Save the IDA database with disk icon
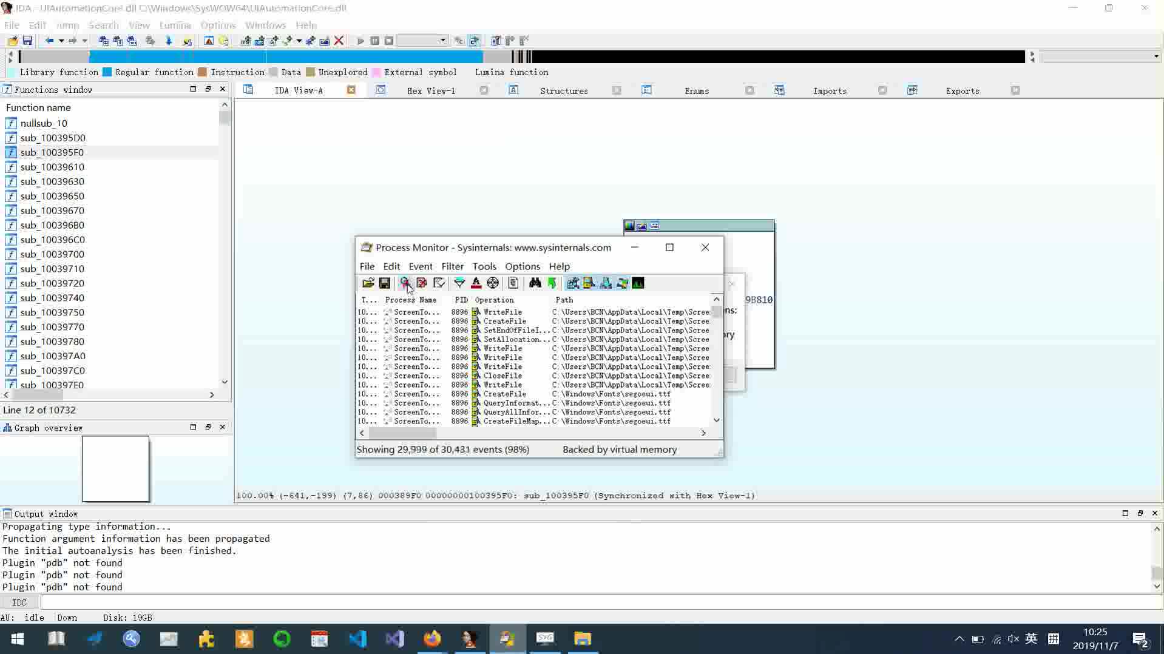Image resolution: width=1164 pixels, height=654 pixels. [x=27, y=41]
